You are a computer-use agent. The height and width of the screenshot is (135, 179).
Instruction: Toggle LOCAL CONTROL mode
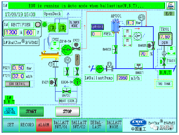pyautogui.click(x=10, y=111)
